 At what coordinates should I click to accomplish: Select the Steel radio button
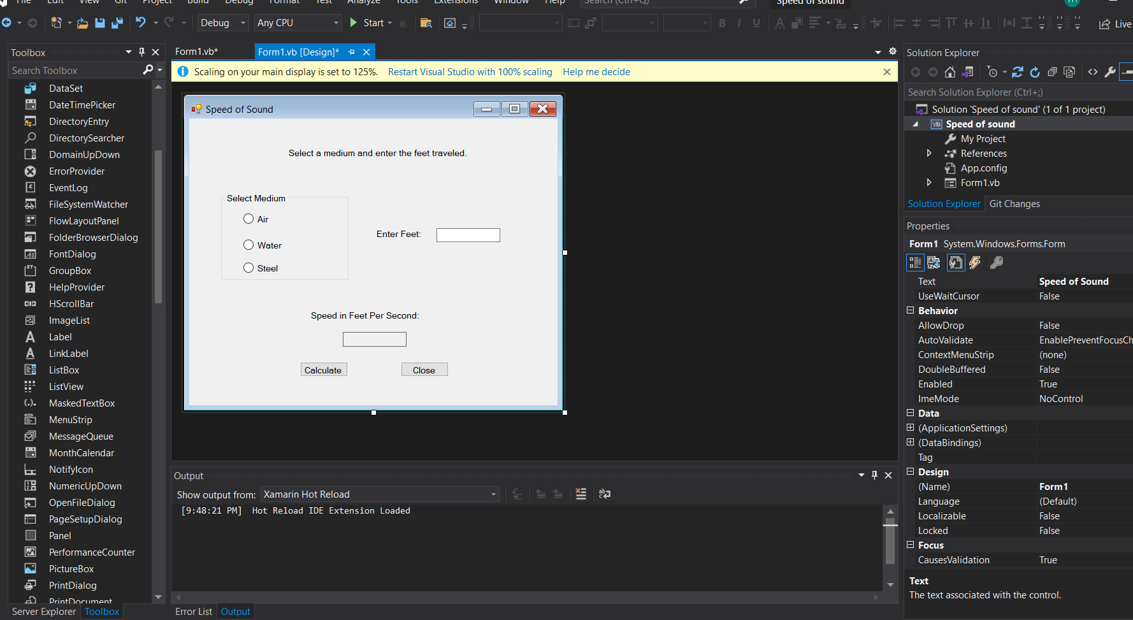coord(249,268)
